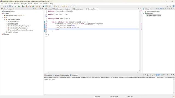The width and height of the screenshot is (175, 98).
Task: Click the Search magnifier icon at top right
Action: coord(167,6)
